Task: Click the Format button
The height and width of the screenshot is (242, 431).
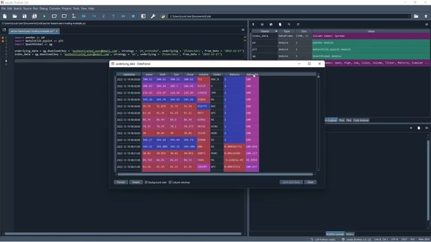Action: tap(121, 182)
